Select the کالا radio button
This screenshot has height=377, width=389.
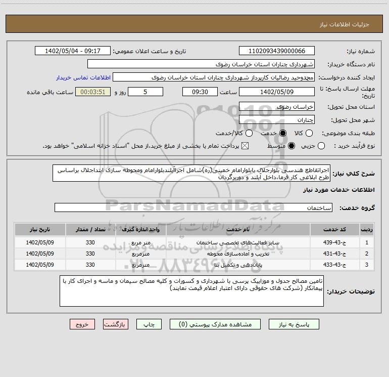[309, 133]
